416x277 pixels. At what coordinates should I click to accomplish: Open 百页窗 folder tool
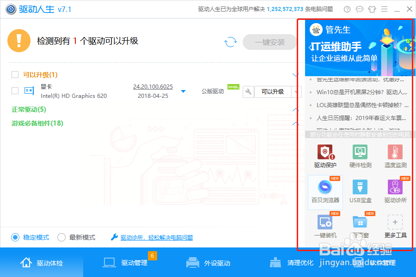(x=360, y=226)
